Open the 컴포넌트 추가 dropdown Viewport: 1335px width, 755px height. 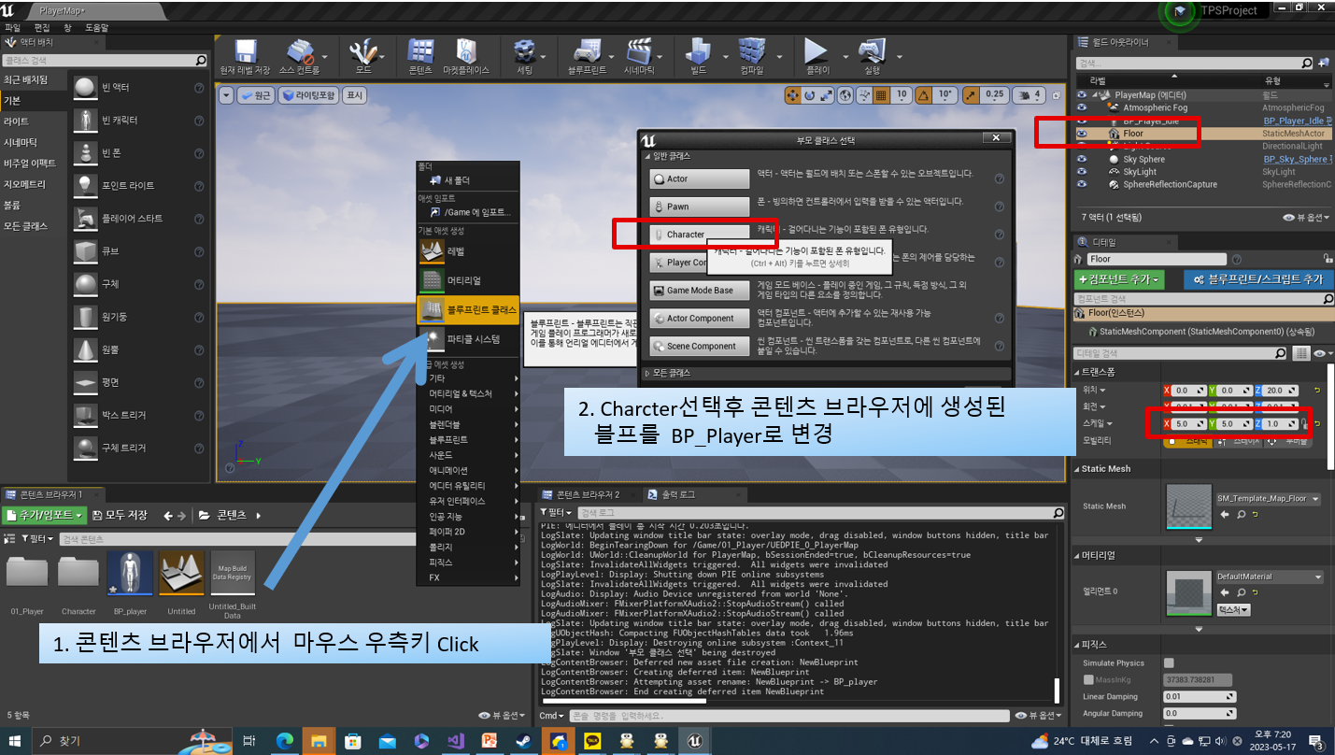point(1121,279)
